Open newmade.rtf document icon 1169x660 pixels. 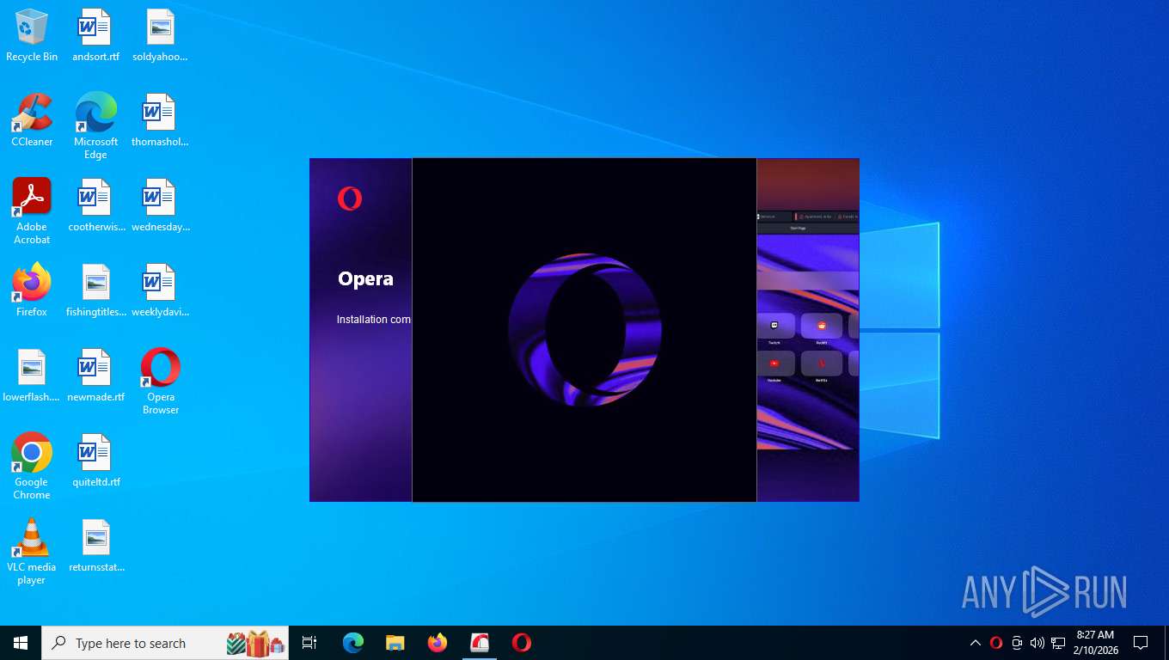coord(95,376)
